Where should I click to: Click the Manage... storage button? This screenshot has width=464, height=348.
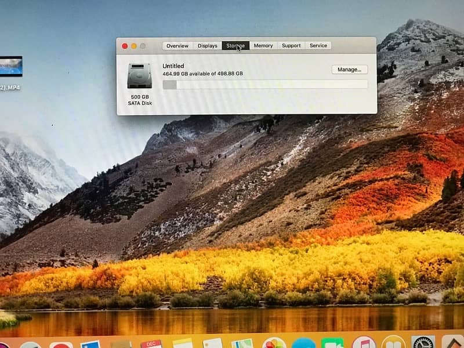tap(349, 70)
